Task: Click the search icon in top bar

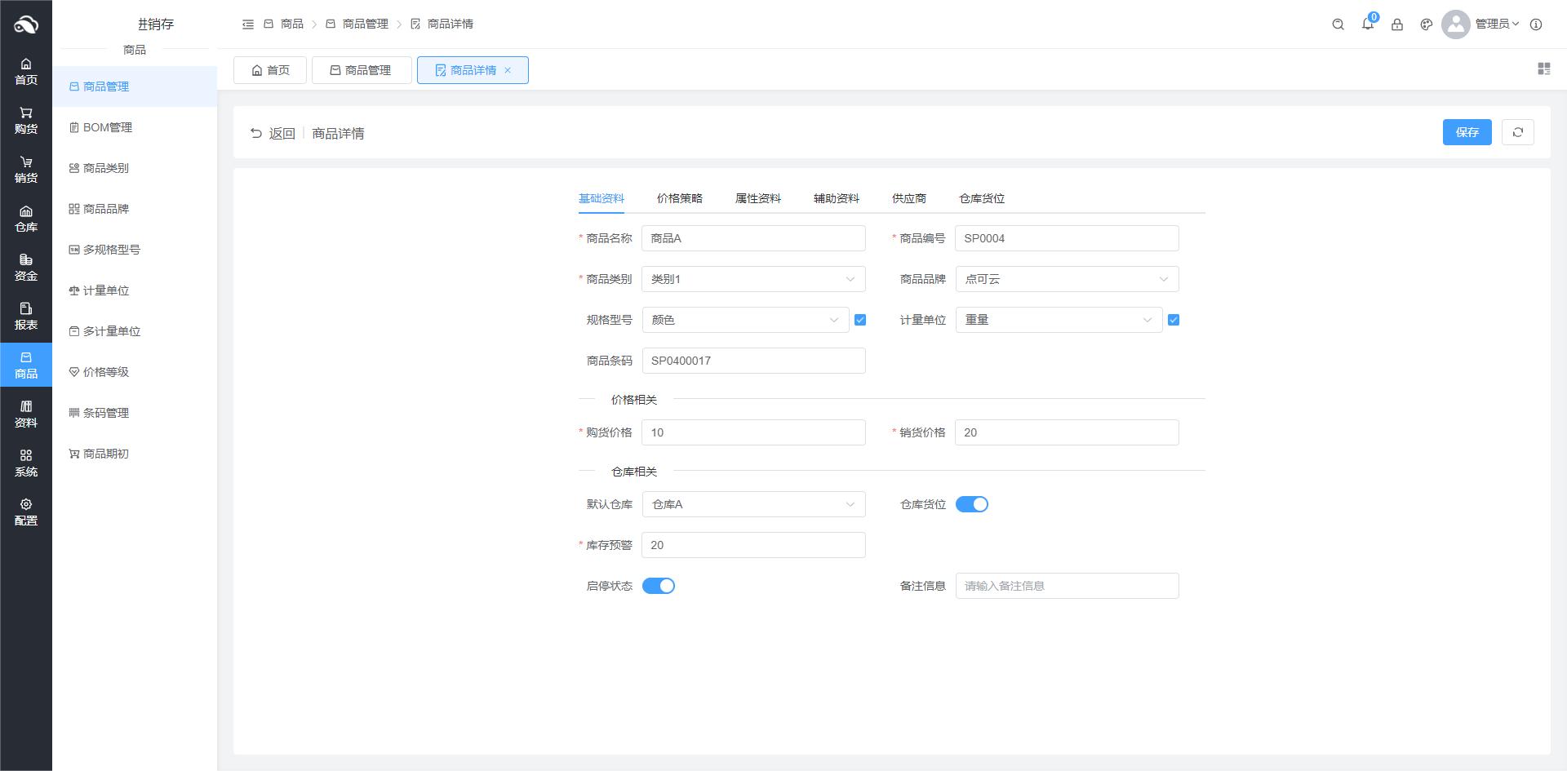Action: [x=1338, y=24]
